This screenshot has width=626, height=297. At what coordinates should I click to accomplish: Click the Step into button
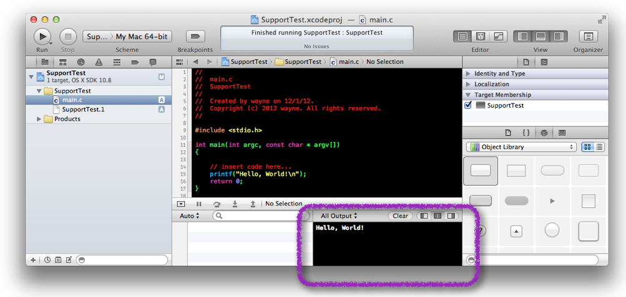coord(235,204)
